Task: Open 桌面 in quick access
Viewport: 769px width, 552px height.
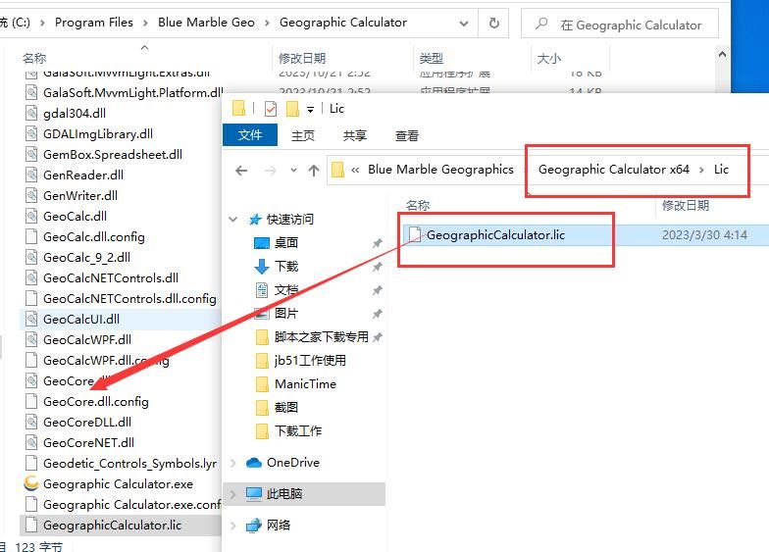Action: tap(286, 243)
